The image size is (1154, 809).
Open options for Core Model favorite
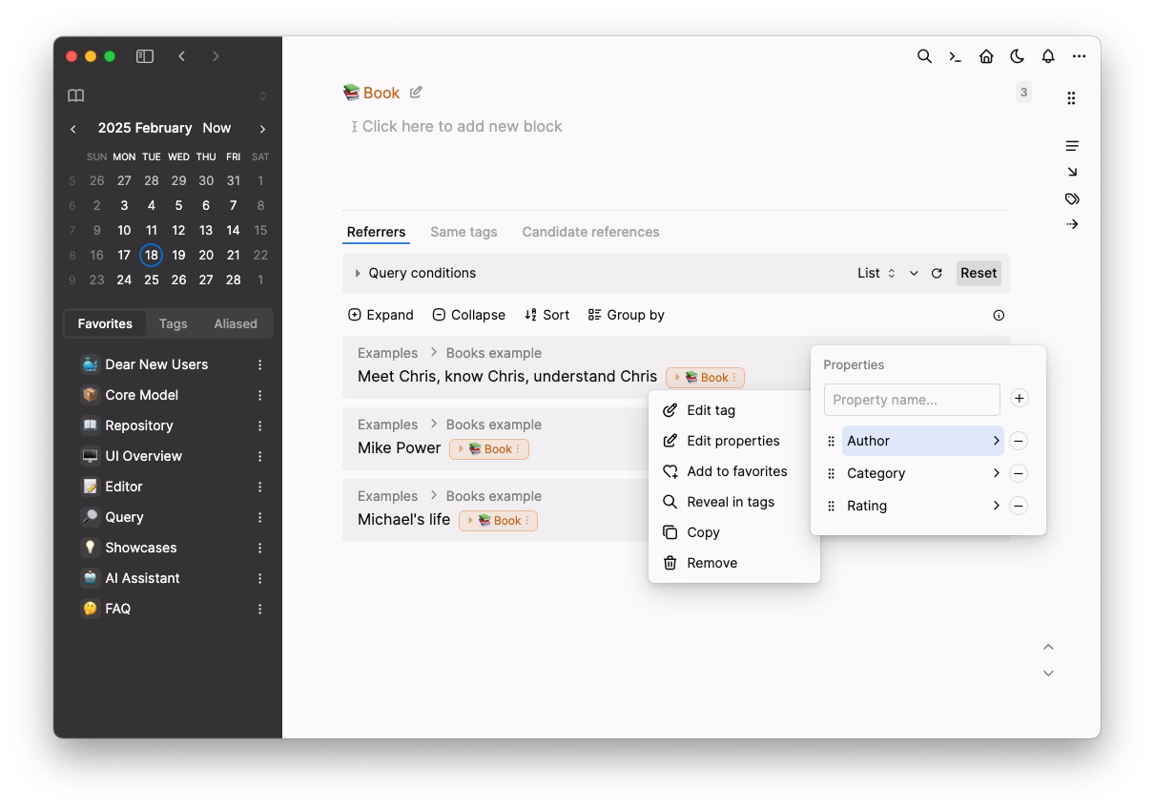click(x=259, y=395)
